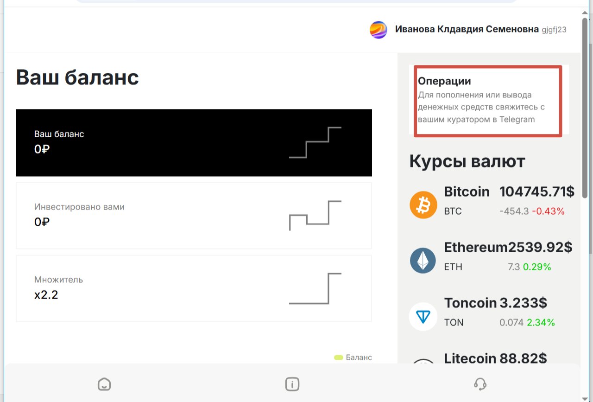The width and height of the screenshot is (593, 402).
Task: Open the info icon in bottom bar
Action: pos(292,384)
